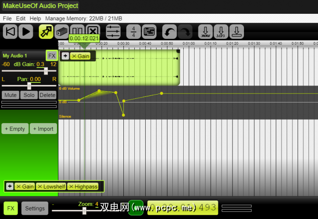Click the 0:01:30 mark on the time ruler
The width and height of the screenshot is (318, 219).
point(254,43)
